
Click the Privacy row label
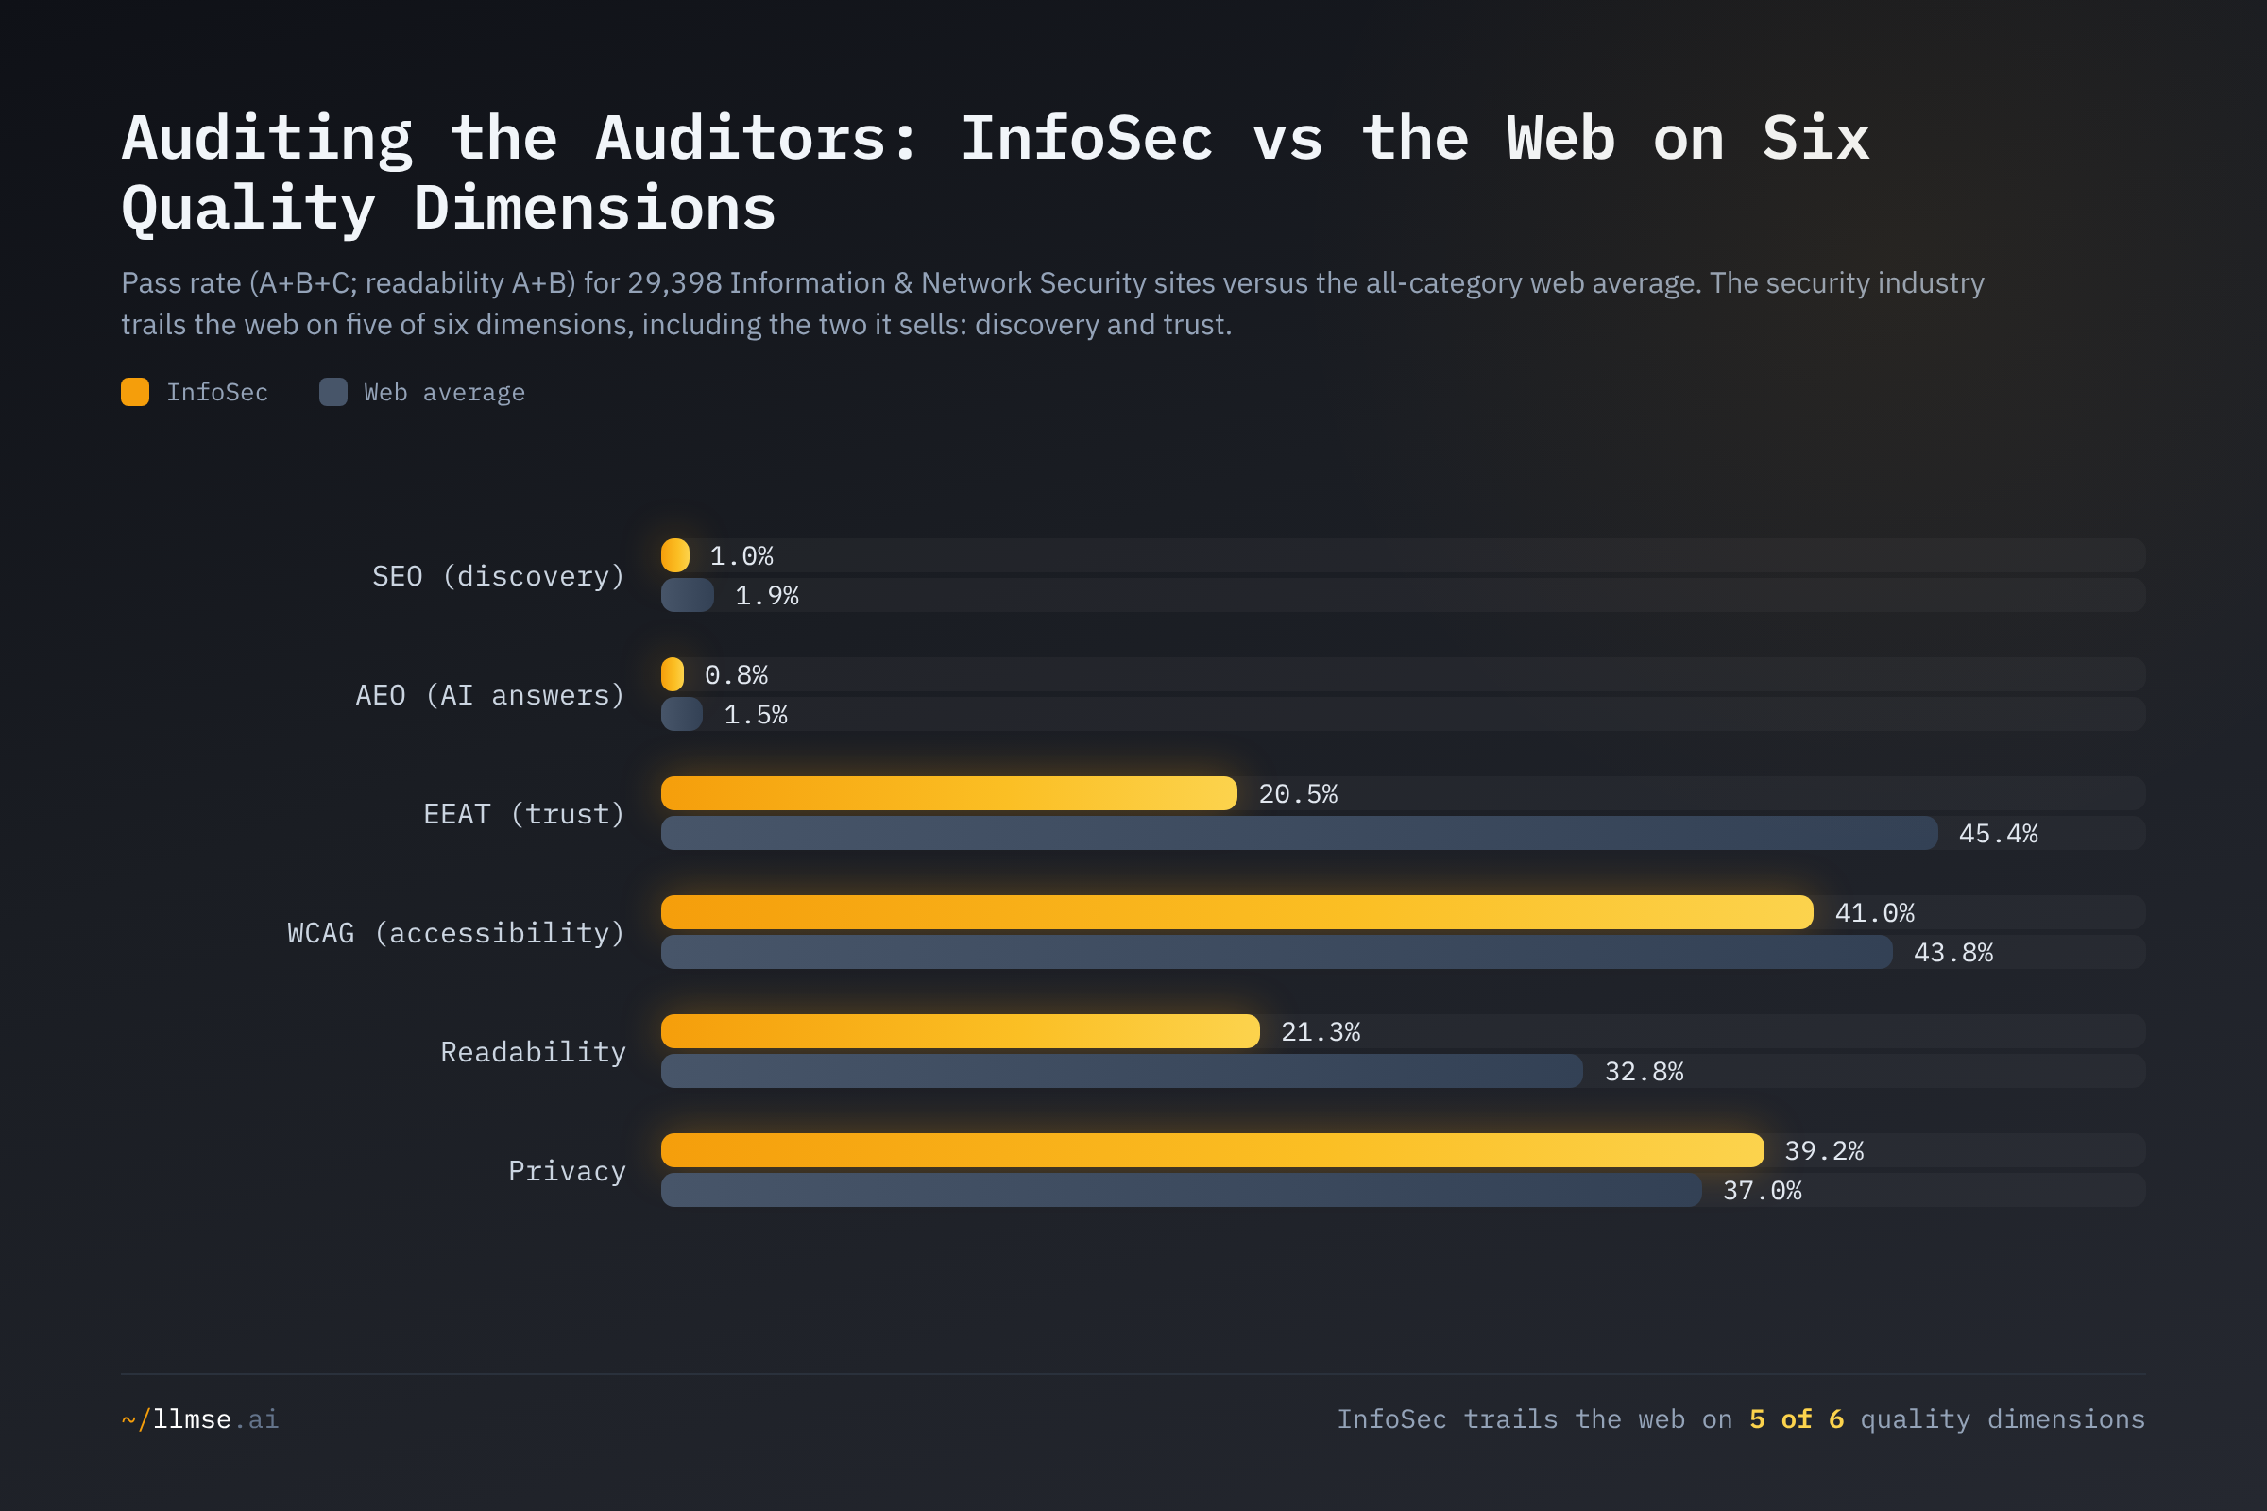coord(567,1171)
